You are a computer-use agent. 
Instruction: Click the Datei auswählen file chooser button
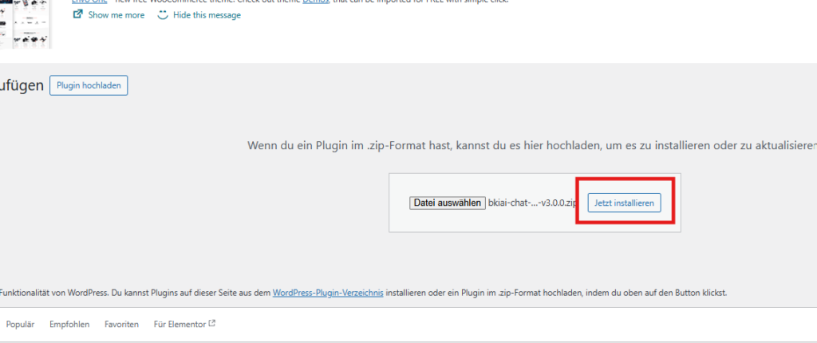[x=447, y=203]
